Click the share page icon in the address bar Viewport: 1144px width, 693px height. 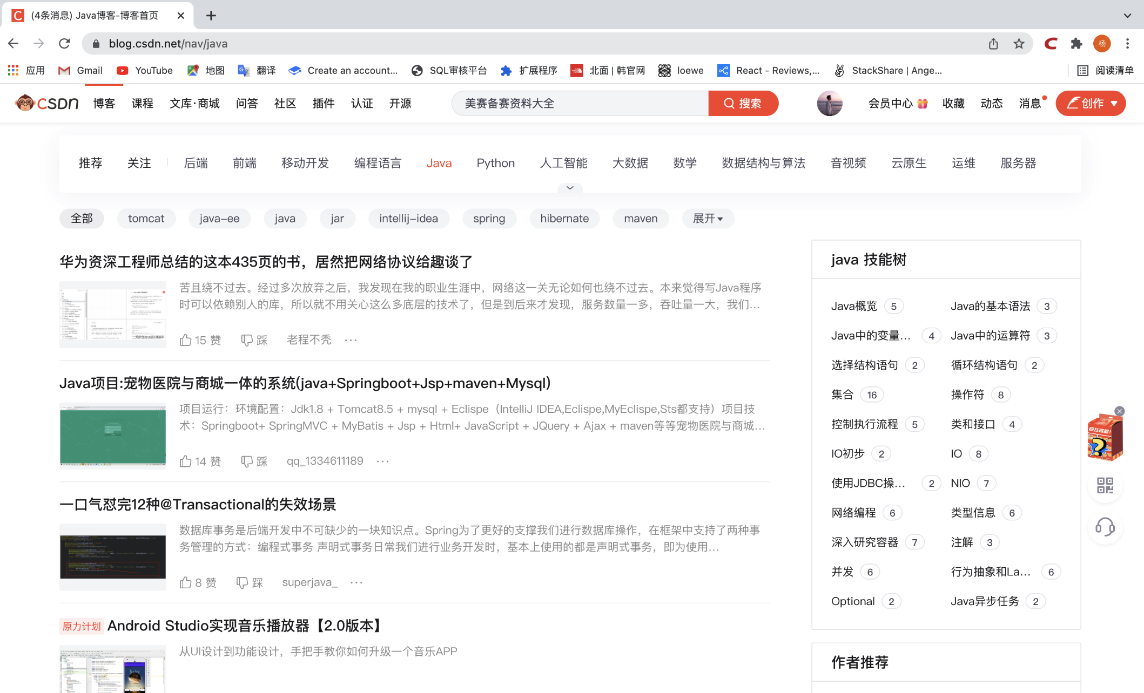point(993,44)
